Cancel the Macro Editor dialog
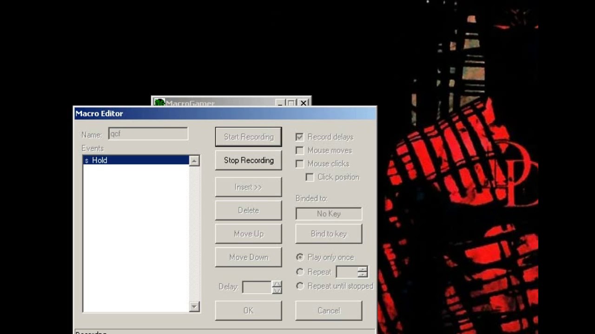The image size is (595, 334). pos(329,310)
